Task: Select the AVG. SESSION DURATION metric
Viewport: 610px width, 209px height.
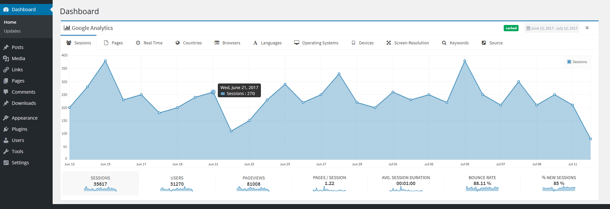Action: coord(406,183)
